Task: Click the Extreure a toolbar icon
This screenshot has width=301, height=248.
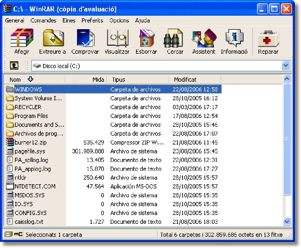Action: point(53,38)
